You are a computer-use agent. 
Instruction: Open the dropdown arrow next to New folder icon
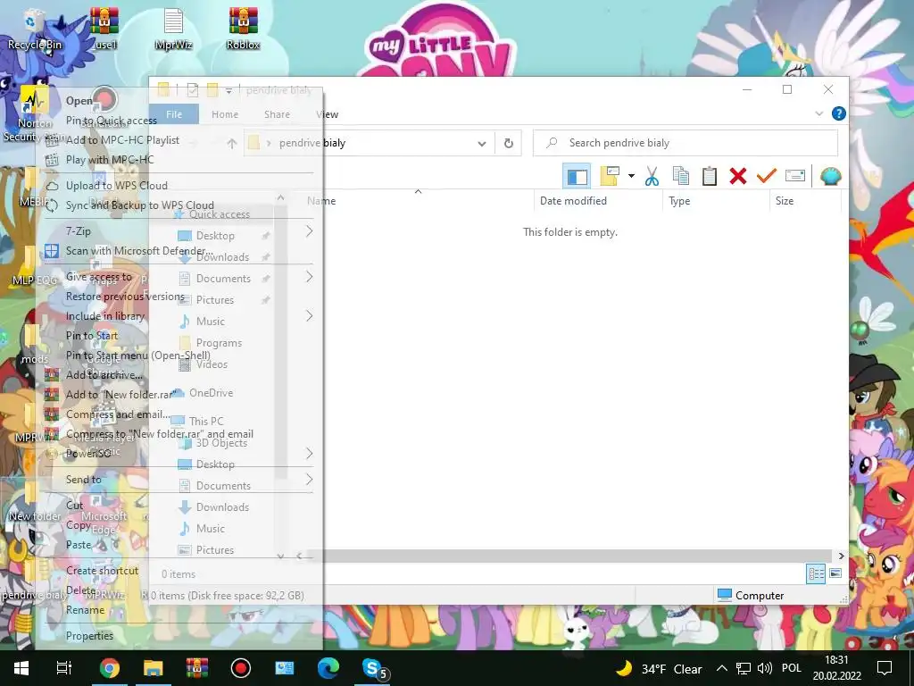[631, 176]
